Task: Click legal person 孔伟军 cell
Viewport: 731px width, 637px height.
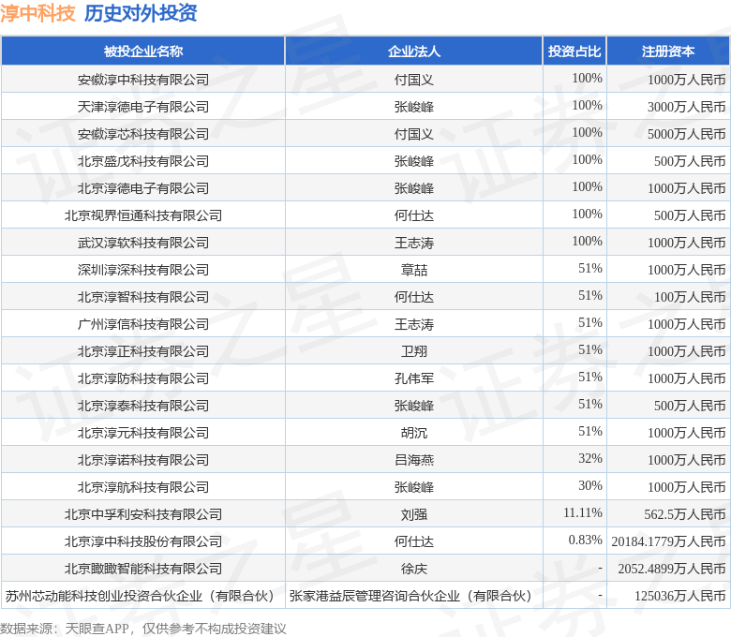Action: pyautogui.click(x=414, y=378)
